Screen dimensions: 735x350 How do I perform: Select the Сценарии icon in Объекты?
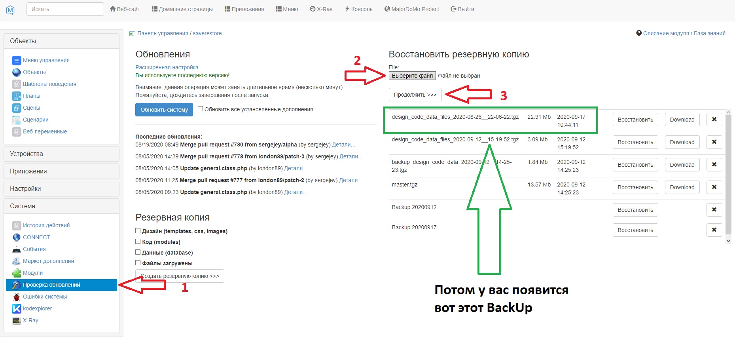17,120
